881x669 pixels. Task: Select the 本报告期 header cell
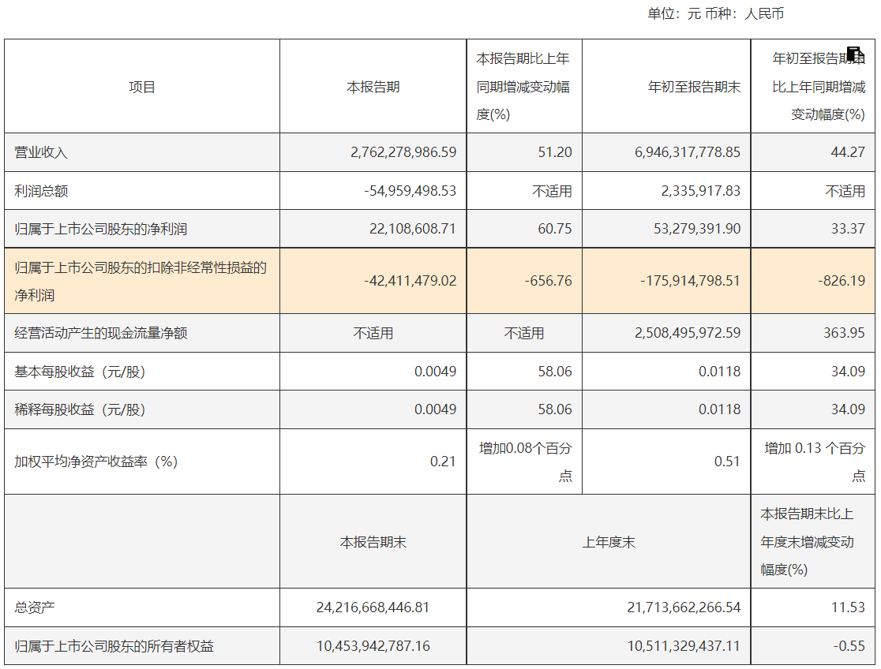coord(373,87)
